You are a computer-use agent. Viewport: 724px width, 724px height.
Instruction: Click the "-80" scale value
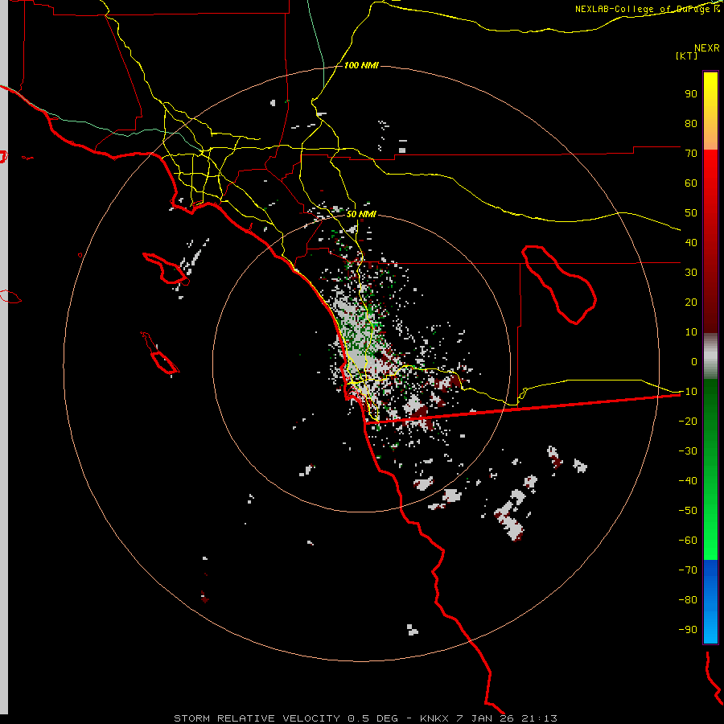(x=688, y=600)
